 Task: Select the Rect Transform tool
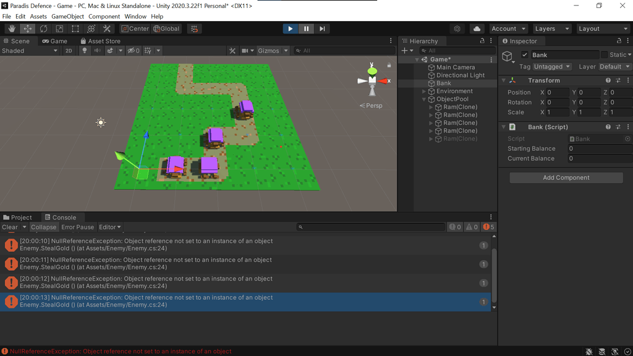pos(74,28)
